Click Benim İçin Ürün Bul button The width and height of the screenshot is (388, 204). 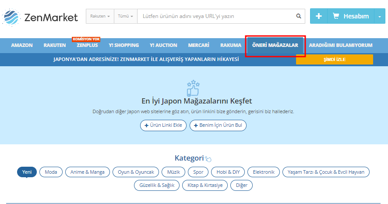click(x=218, y=125)
